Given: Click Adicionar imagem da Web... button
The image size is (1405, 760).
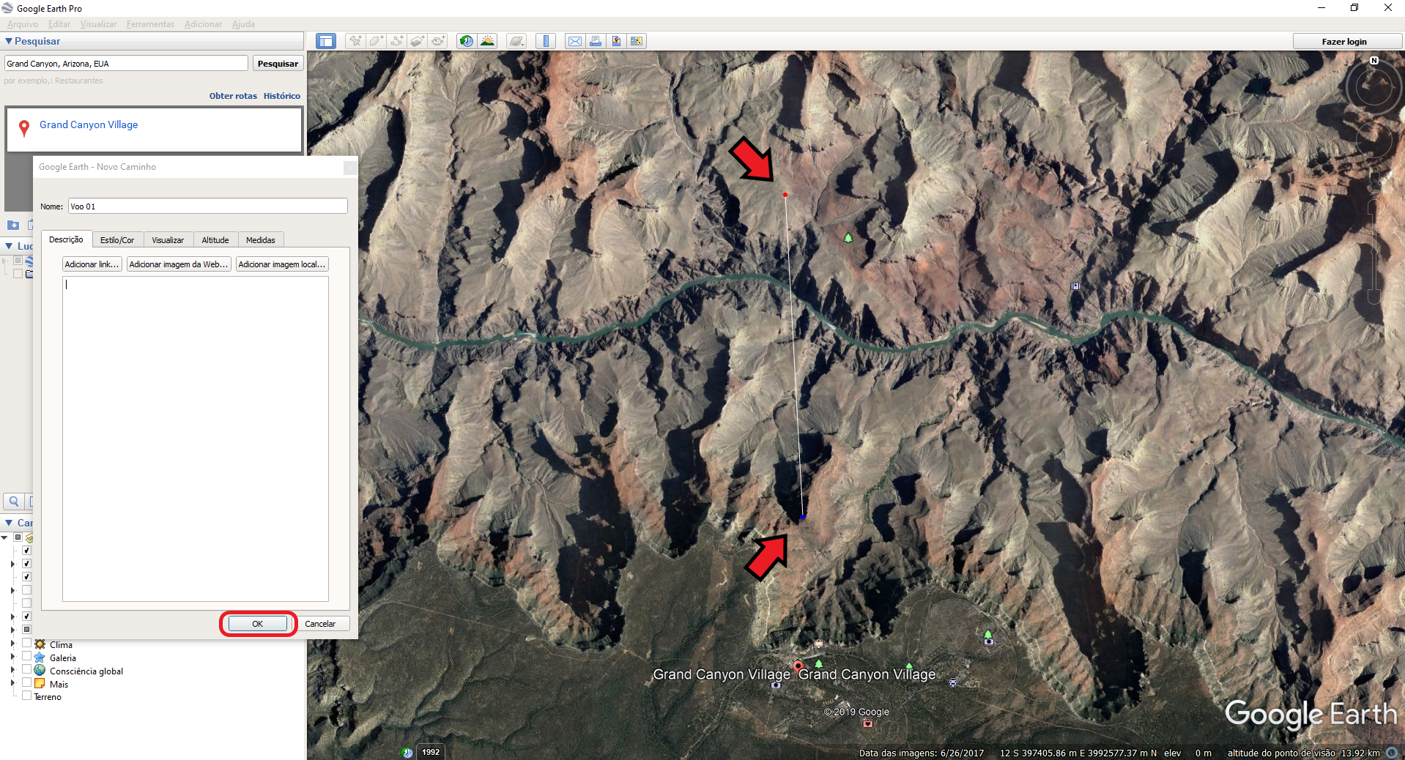Looking at the screenshot, I should 179,264.
